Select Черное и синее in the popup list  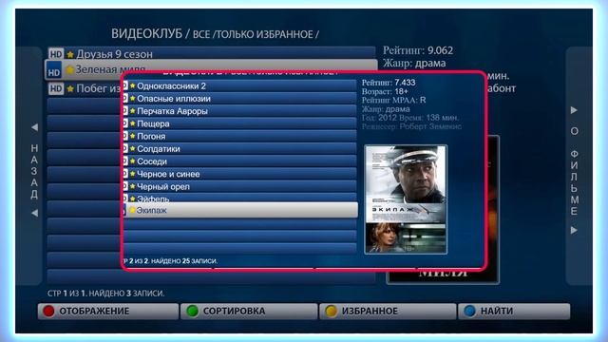tap(240, 174)
